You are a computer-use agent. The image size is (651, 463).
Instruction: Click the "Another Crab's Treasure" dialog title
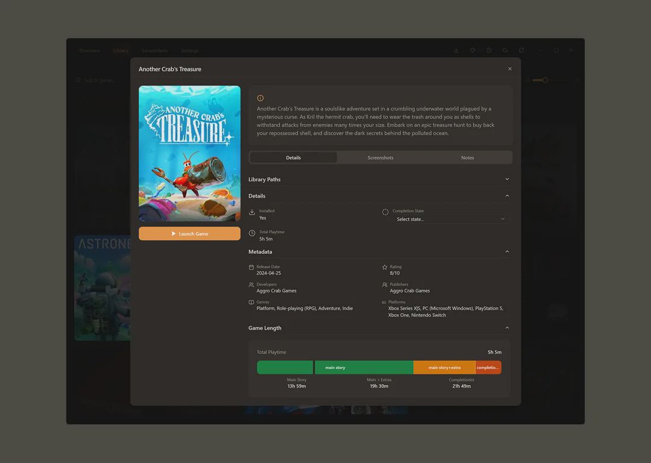point(170,69)
